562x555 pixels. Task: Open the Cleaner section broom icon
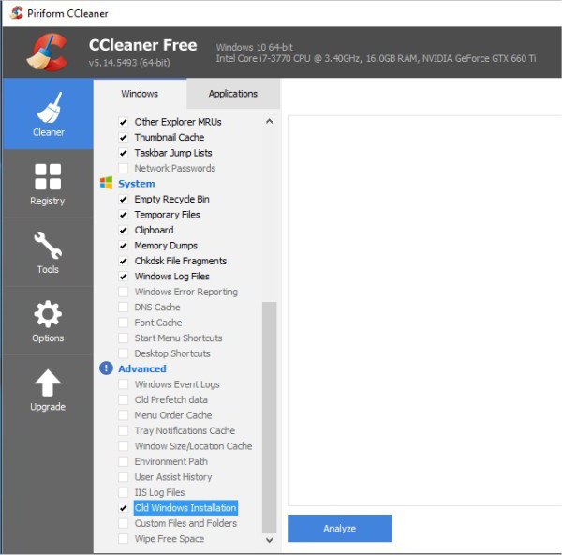pos(47,106)
